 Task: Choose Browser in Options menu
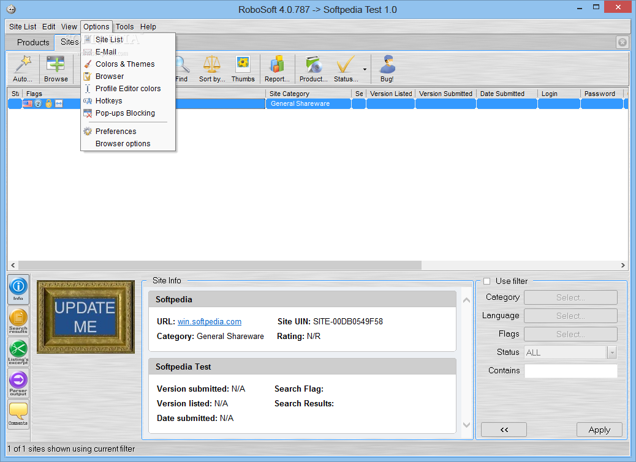pos(128,76)
